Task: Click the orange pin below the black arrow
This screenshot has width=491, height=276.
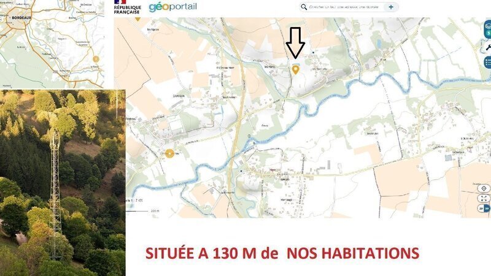Action: coord(295,69)
